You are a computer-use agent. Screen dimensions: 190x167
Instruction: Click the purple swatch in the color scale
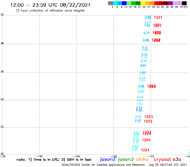(x=170, y=3)
